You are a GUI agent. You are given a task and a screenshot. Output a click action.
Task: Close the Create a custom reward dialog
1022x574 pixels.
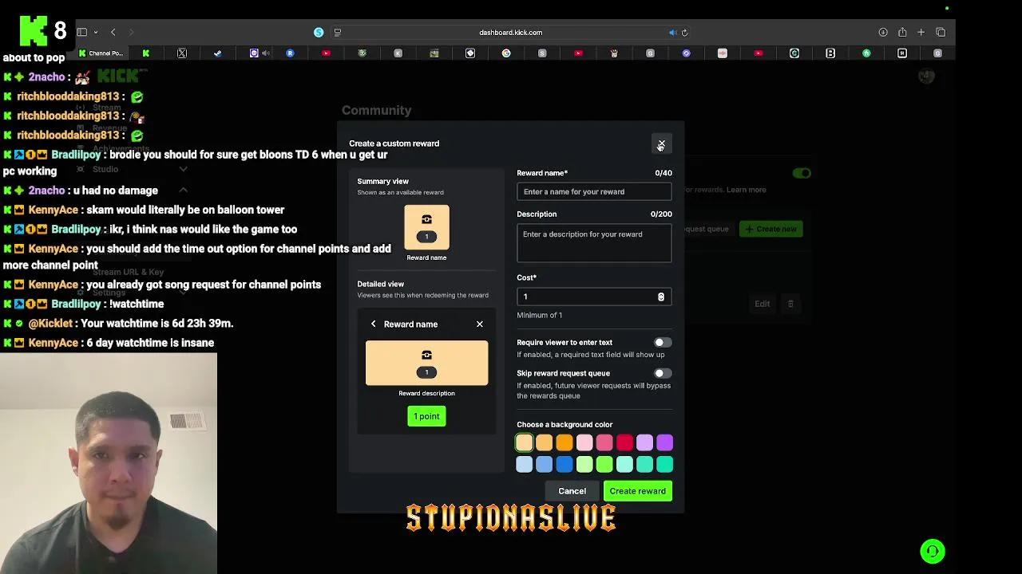click(x=661, y=143)
